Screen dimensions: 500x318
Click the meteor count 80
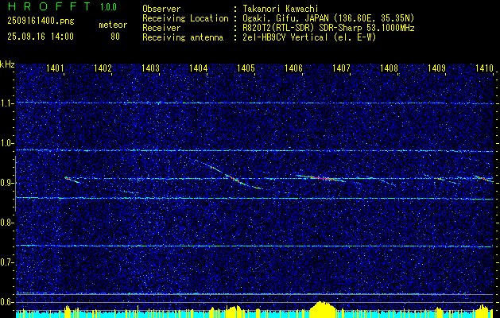click(x=115, y=37)
